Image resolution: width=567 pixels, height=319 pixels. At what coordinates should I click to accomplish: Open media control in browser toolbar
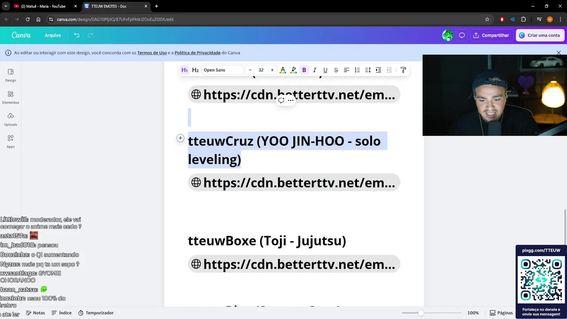539,19
